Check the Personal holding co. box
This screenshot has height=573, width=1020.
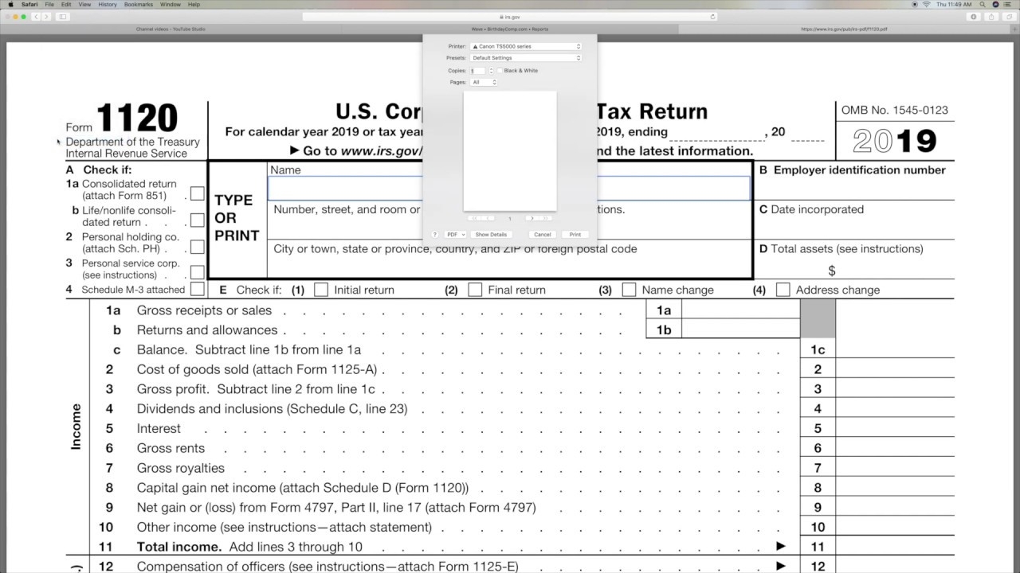click(x=197, y=246)
